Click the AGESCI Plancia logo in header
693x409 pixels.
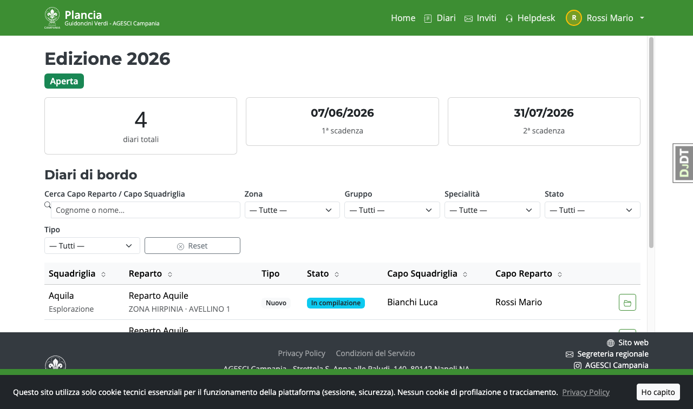[53, 18]
